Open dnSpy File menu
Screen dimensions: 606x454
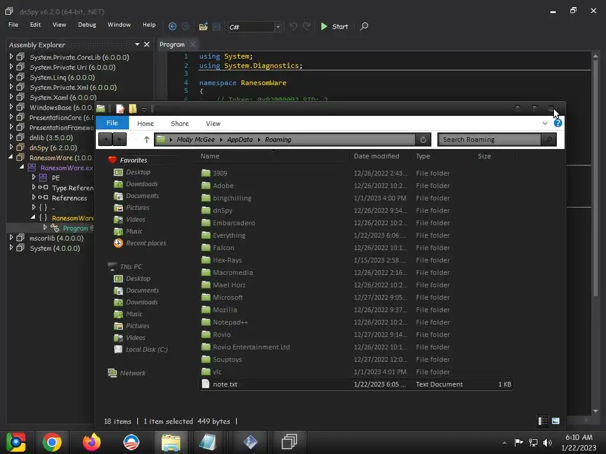[x=13, y=24]
